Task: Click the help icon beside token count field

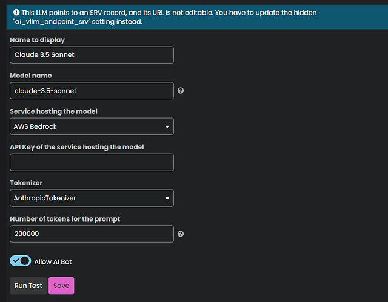Action: click(x=181, y=234)
